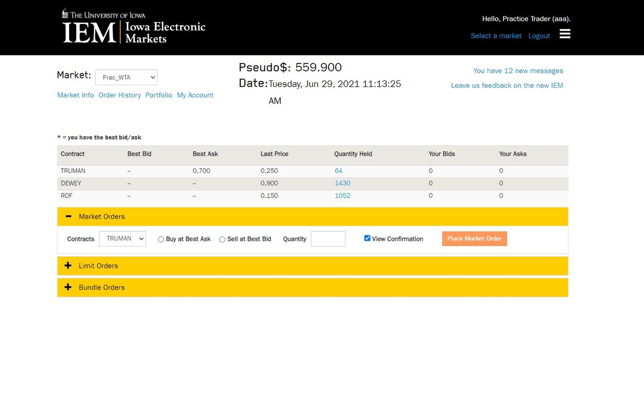Open Market Info
The image size is (644, 397).
(x=75, y=95)
